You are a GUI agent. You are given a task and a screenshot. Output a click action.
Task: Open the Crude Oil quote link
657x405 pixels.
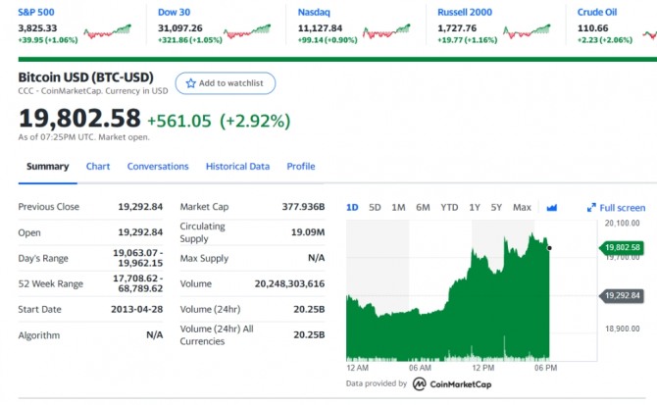(599, 12)
